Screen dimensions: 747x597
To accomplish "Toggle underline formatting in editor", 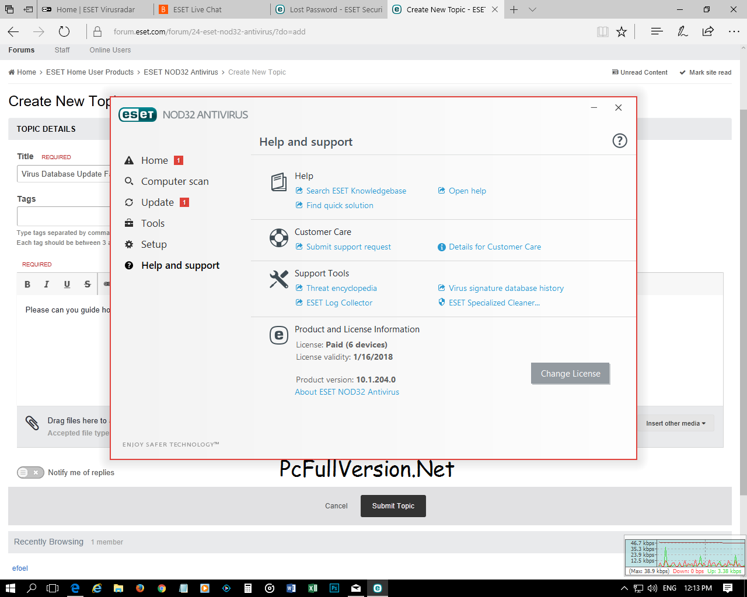I will (x=67, y=285).
